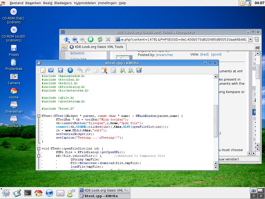Click the Paste clipboard icon in KWrite
The width and height of the screenshot is (265, 199).
tap(104, 70)
